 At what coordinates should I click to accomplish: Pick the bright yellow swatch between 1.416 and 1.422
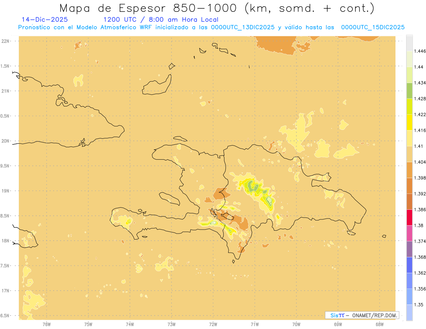pos(409,122)
